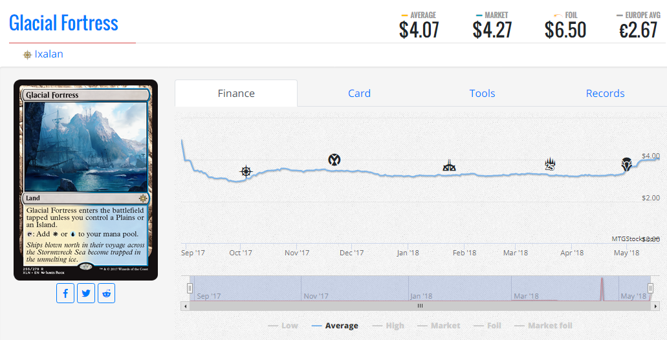Click the $4.07 average price
Viewport: 667px width, 340px height.
click(419, 30)
